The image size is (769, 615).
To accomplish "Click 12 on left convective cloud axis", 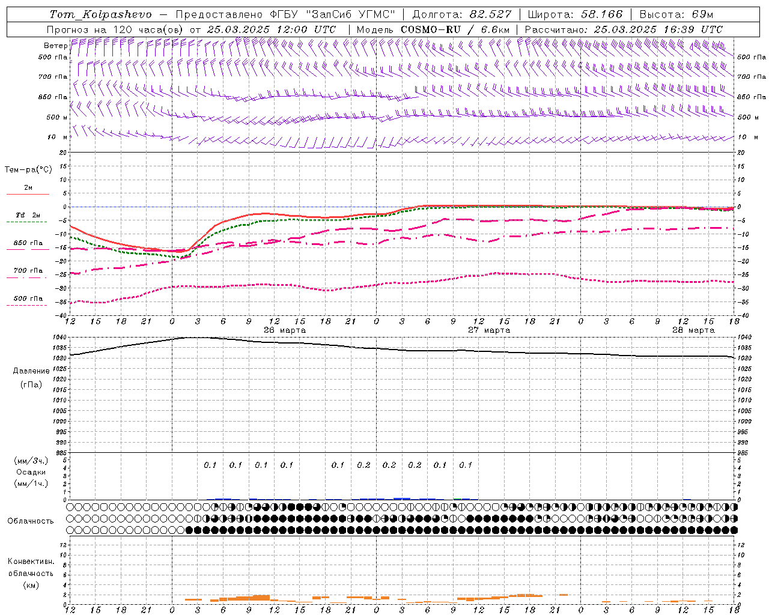I will point(64,545).
